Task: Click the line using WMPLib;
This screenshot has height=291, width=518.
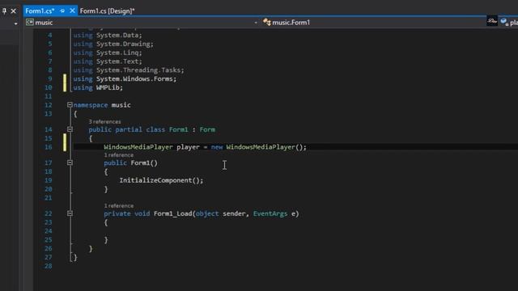Action: point(98,87)
